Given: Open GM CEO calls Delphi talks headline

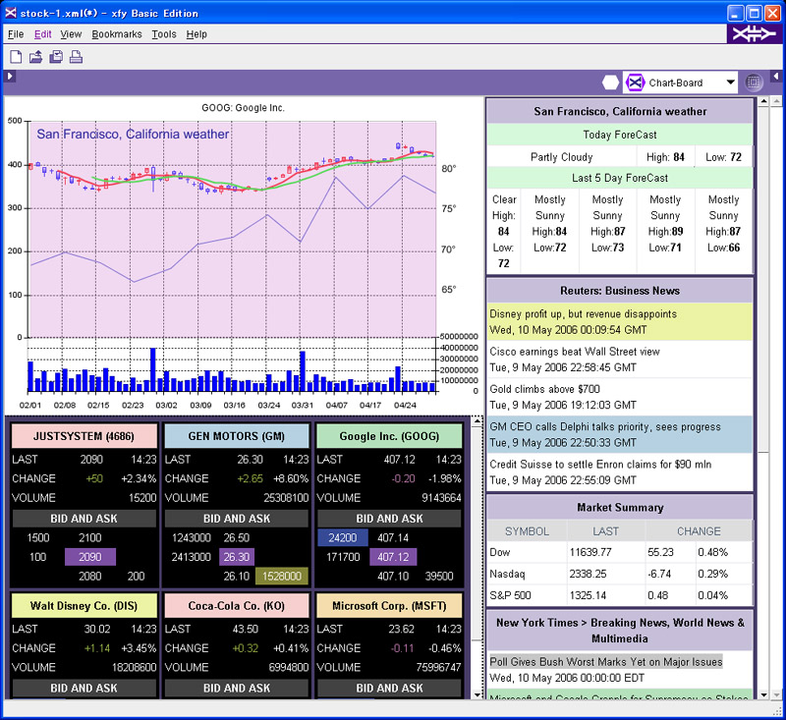Looking at the screenshot, I should coord(605,427).
